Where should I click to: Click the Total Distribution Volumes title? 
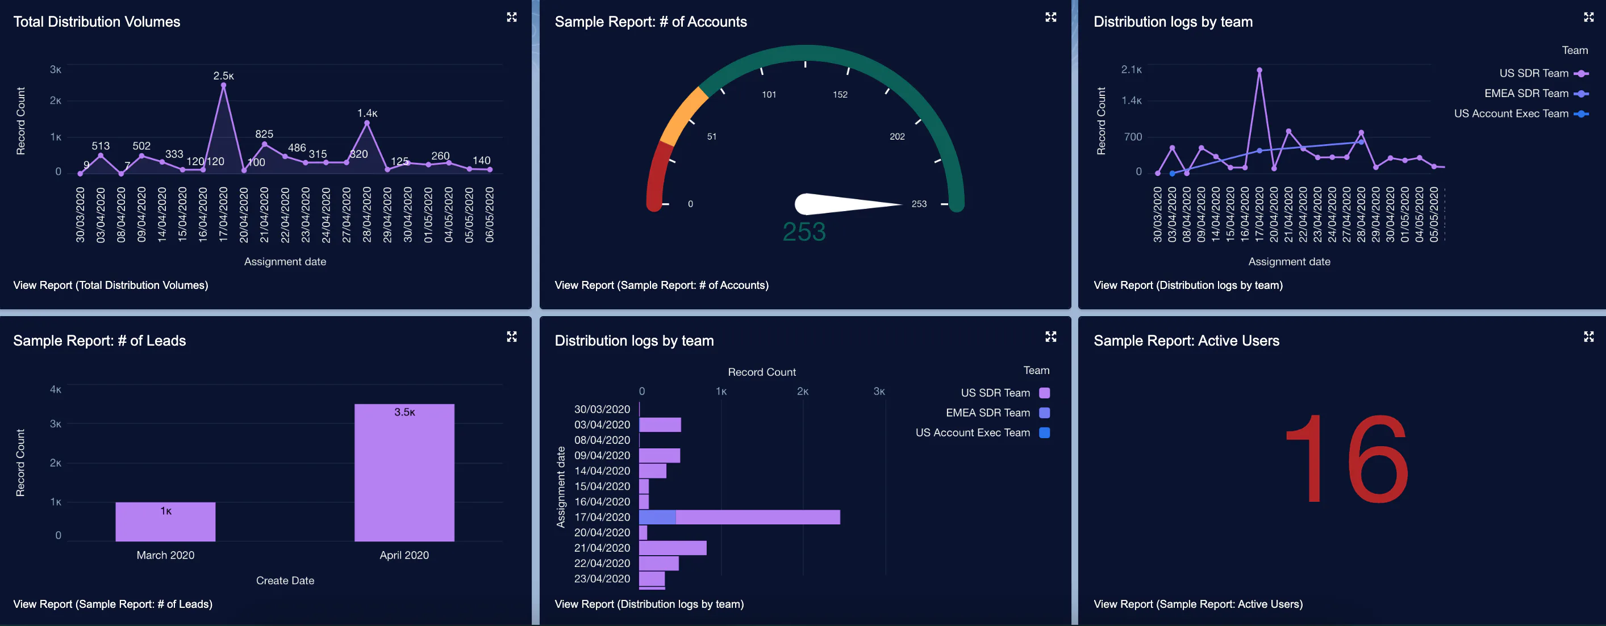(x=97, y=22)
